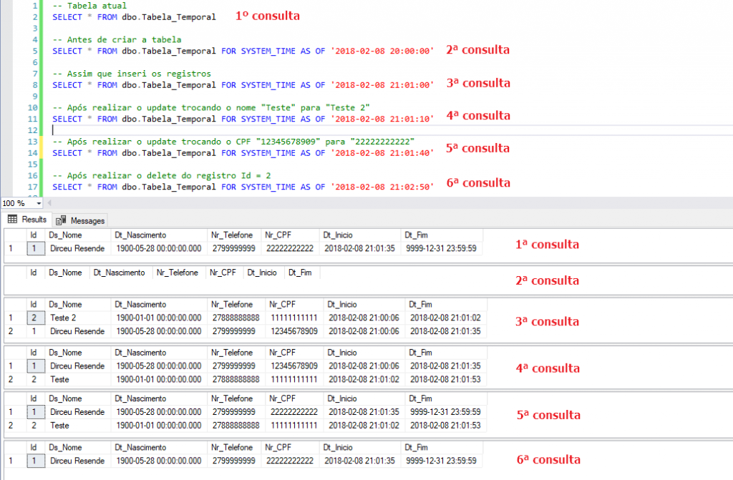The width and height of the screenshot is (733, 480).
Task: Select row 2 header in fourth result grid
Action: click(10, 379)
